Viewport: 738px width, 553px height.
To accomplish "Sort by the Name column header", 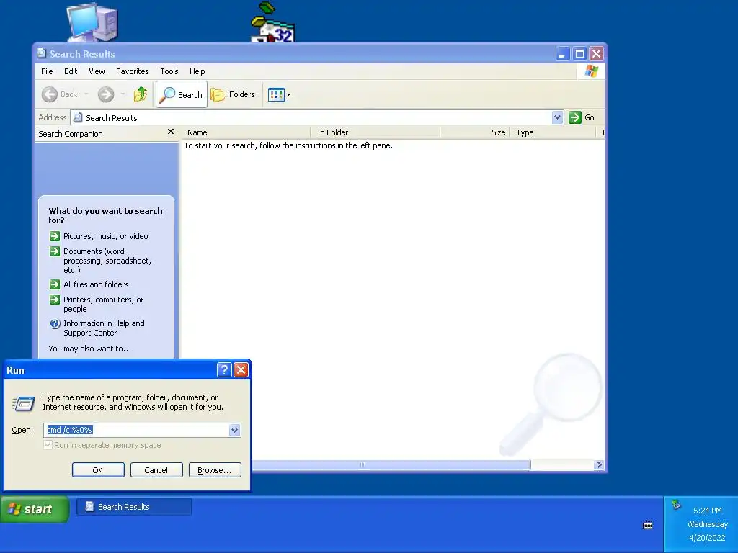I will pos(246,132).
